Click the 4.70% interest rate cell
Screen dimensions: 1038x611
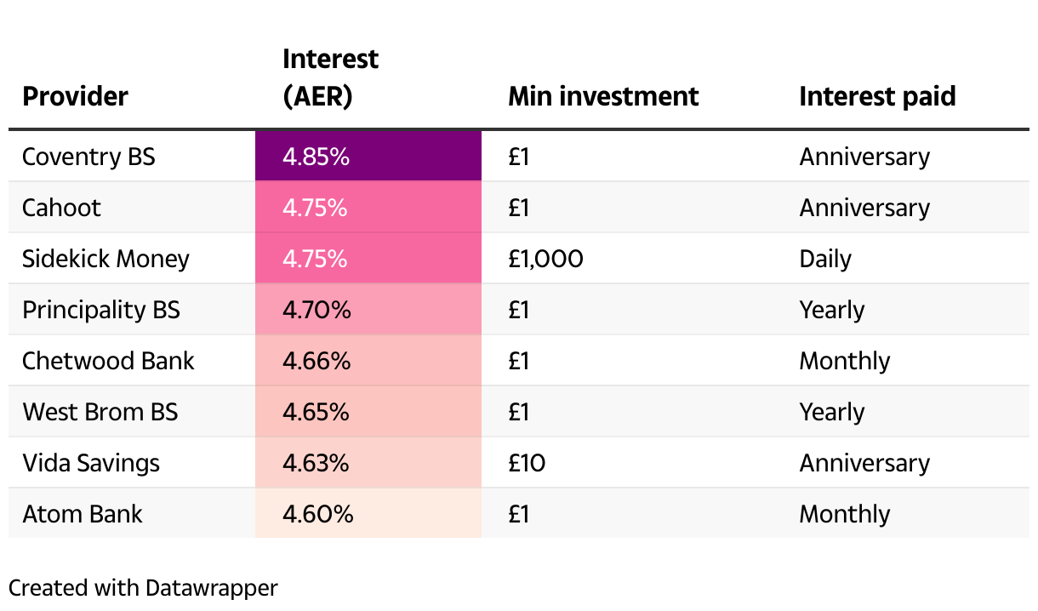click(x=368, y=310)
